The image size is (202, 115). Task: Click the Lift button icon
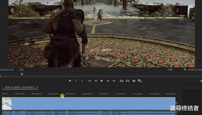(x=121, y=81)
